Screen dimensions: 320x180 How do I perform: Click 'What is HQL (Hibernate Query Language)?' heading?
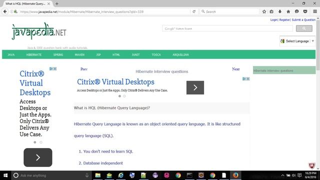(x=112, y=108)
